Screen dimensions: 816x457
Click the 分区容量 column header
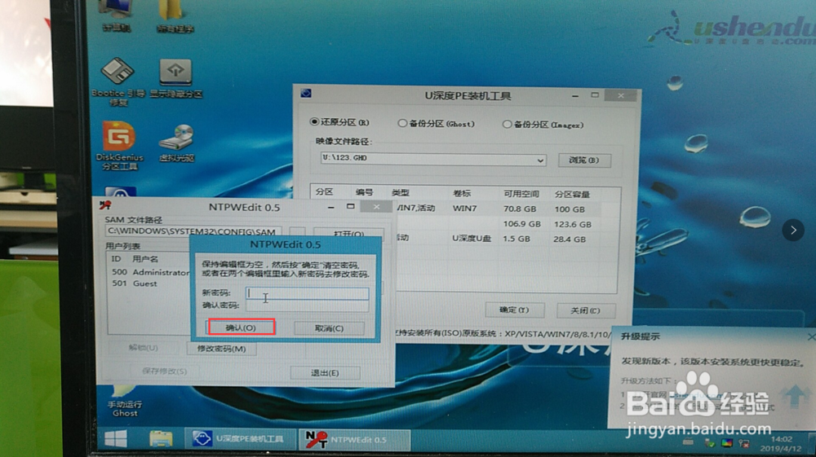pos(572,194)
